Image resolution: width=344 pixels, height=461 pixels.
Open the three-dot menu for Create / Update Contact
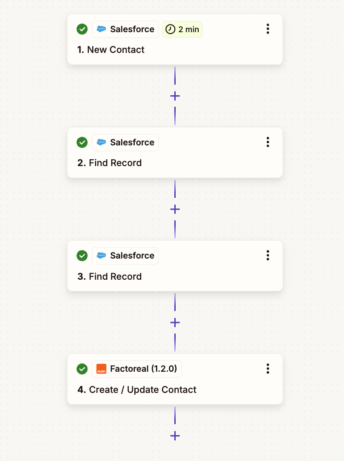268,369
